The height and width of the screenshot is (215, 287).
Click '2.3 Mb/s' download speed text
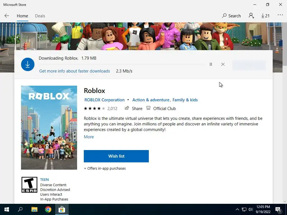[x=124, y=71]
